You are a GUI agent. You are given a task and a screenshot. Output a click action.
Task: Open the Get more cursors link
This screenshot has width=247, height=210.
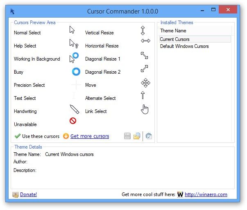[90, 136]
